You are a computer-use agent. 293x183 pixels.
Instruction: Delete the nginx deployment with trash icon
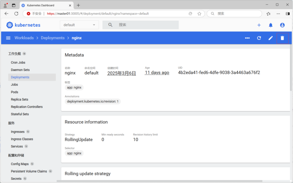tap(282, 38)
